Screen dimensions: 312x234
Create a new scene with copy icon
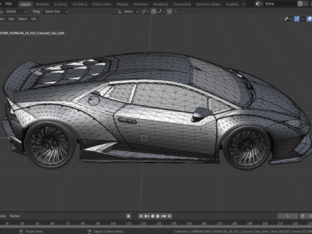click(300, 4)
